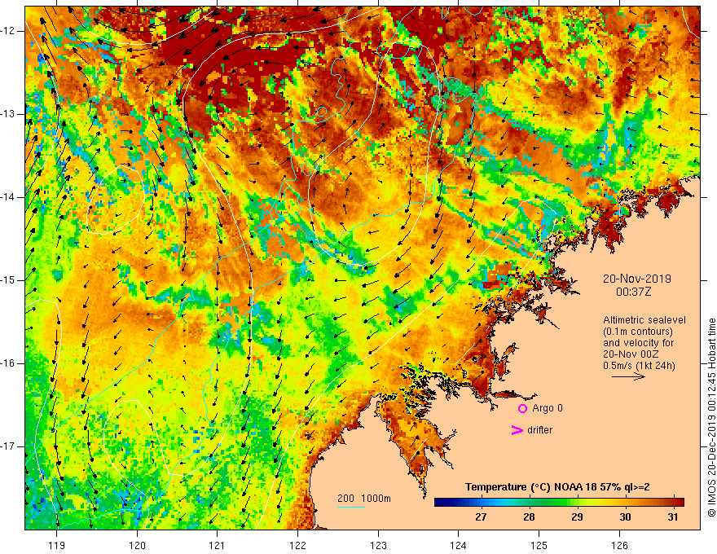Click the latitude -16 axis label
The width and height of the screenshot is (717, 554).
click(x=8, y=363)
